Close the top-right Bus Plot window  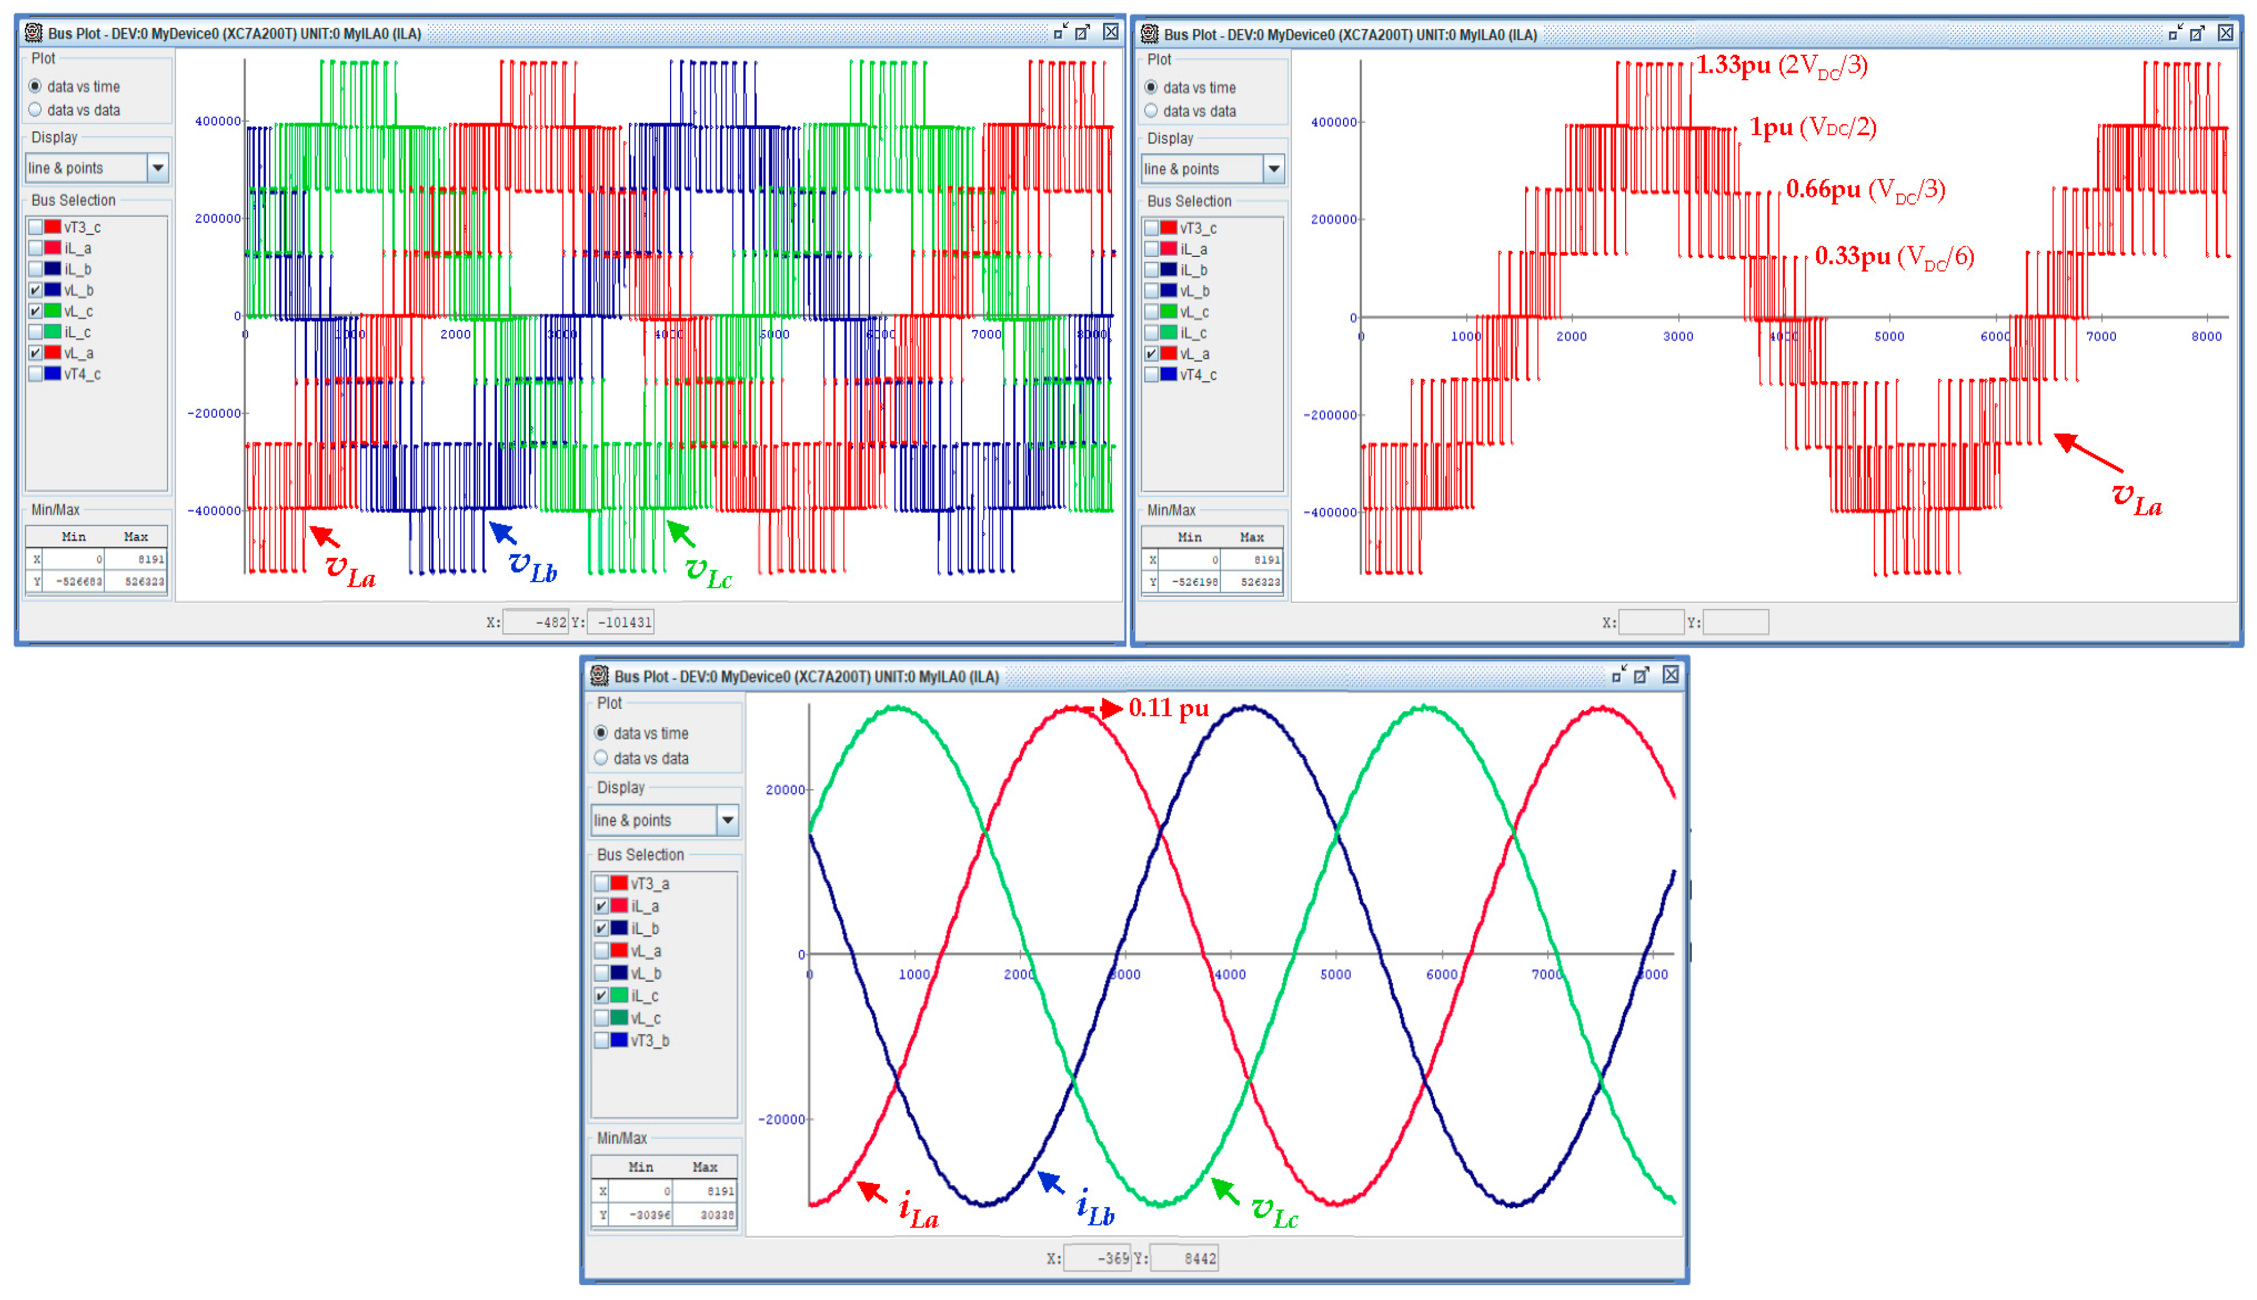point(2225,34)
